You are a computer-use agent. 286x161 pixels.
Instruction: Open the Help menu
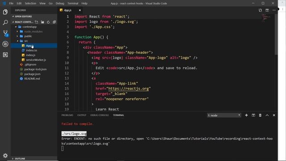[84, 3]
